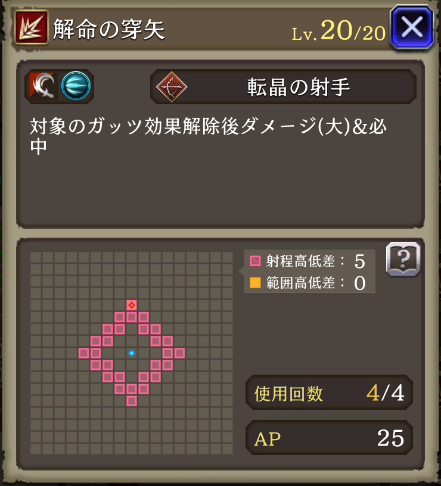
Task: Select the 転晶の射手 job label
Action: click(299, 87)
